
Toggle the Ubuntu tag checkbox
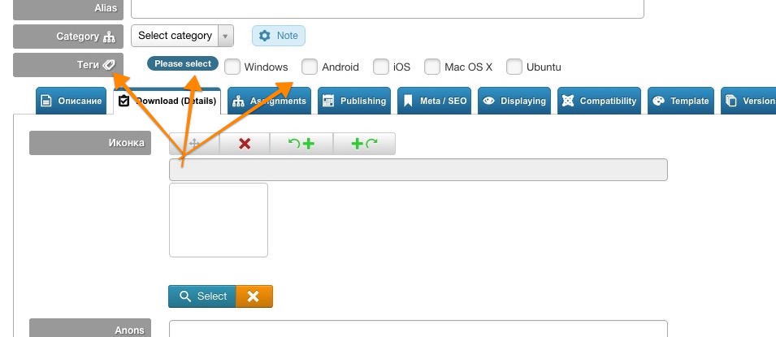[514, 67]
